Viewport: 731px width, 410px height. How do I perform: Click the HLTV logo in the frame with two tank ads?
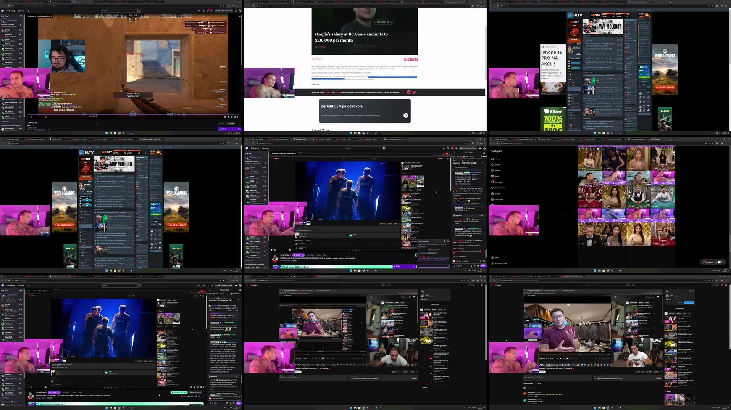pos(86,152)
